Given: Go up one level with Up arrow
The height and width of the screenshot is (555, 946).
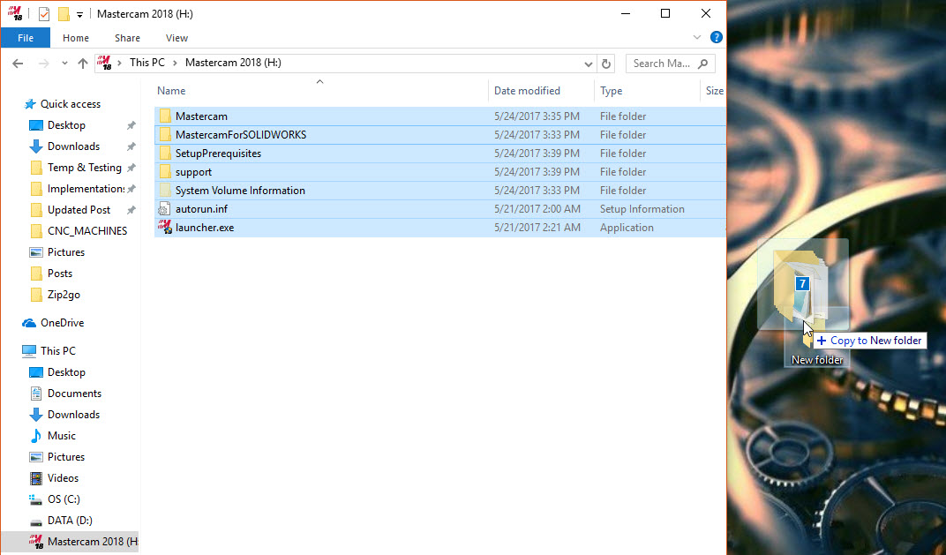Looking at the screenshot, I should 83,64.
